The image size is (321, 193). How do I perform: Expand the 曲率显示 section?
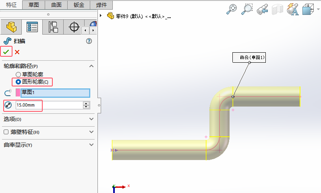(x=91, y=145)
